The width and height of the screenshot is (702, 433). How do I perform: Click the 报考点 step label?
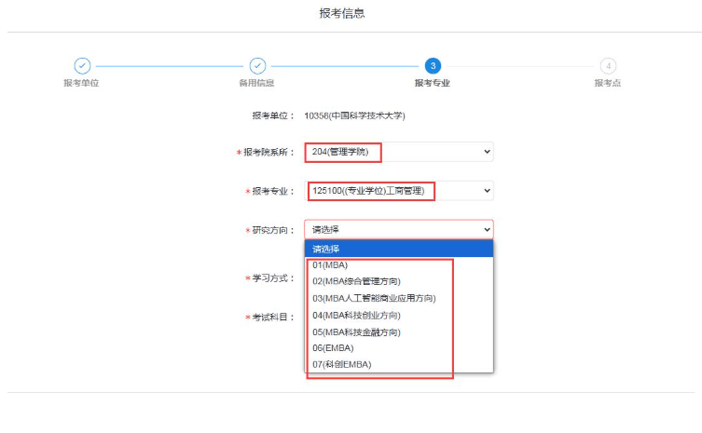point(608,83)
